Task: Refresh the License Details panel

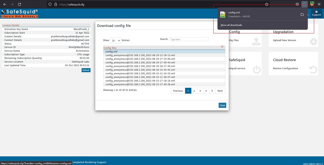Action: coord(86,70)
